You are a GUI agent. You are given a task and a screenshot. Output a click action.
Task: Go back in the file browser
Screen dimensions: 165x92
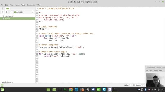click(2, 12)
